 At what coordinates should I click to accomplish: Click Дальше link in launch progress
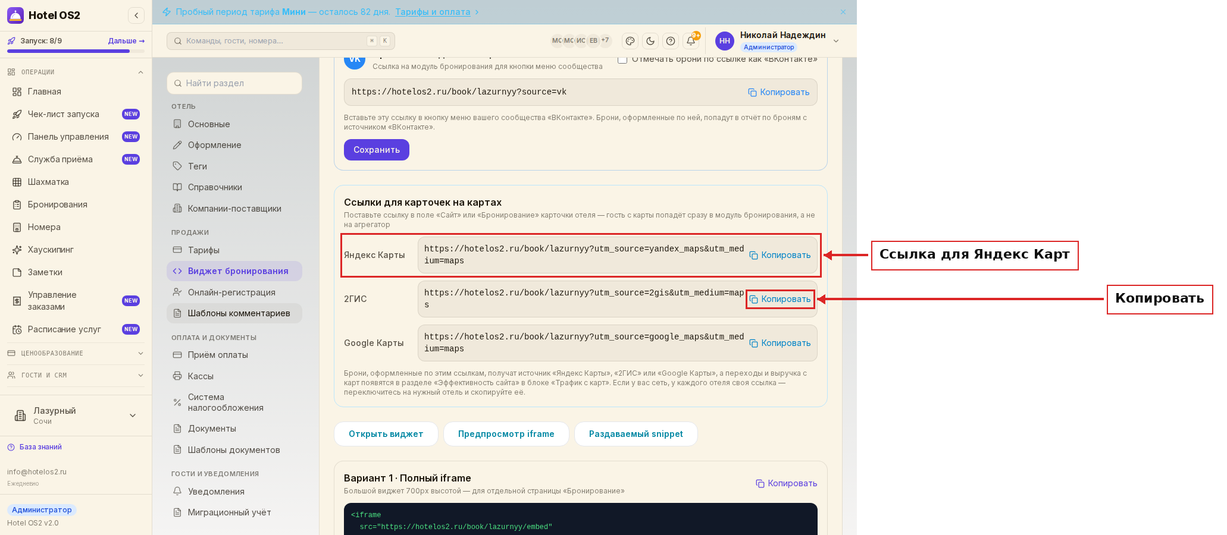tap(126, 41)
